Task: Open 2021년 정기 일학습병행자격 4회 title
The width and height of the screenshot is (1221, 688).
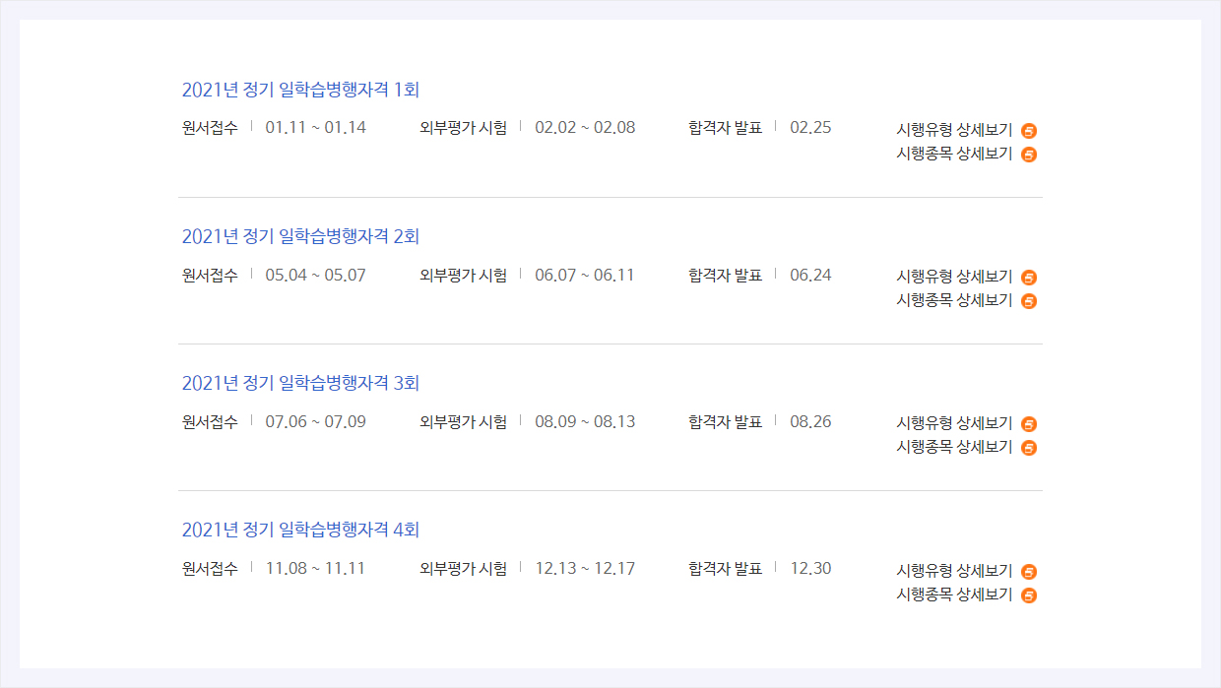Action: click(301, 530)
